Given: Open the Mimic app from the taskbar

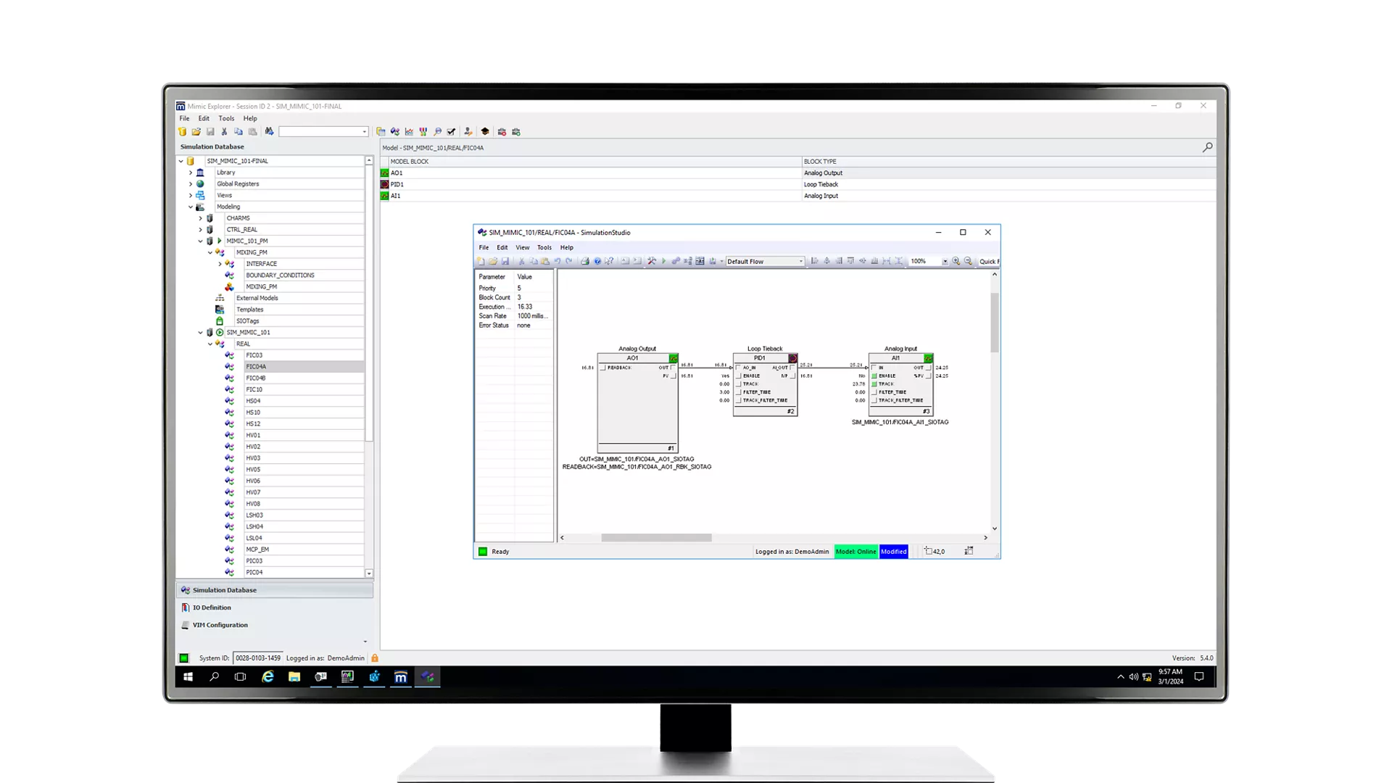Looking at the screenshot, I should pyautogui.click(x=400, y=677).
